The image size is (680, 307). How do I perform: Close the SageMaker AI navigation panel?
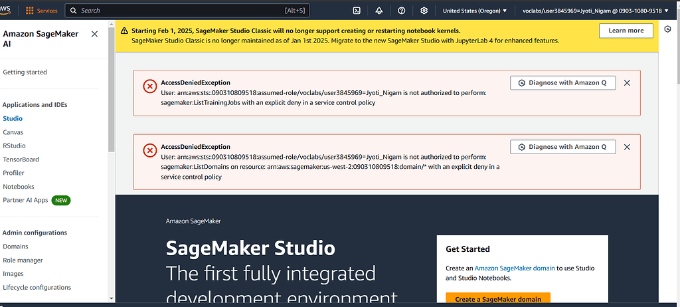click(94, 34)
